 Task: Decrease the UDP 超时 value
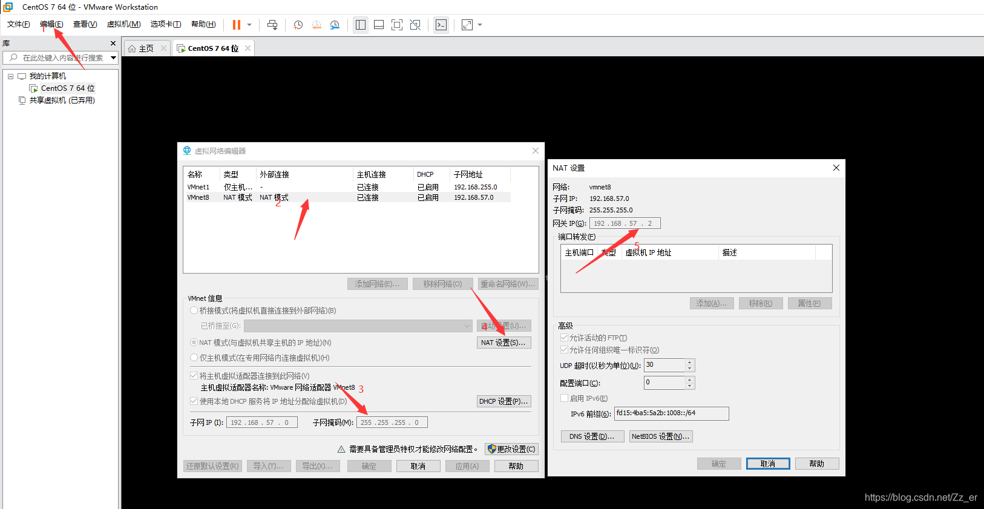click(x=689, y=369)
